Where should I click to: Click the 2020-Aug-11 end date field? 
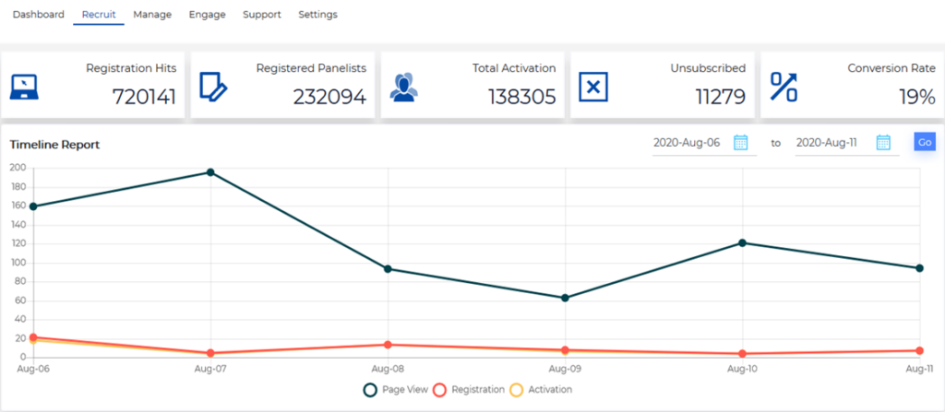[x=829, y=143]
